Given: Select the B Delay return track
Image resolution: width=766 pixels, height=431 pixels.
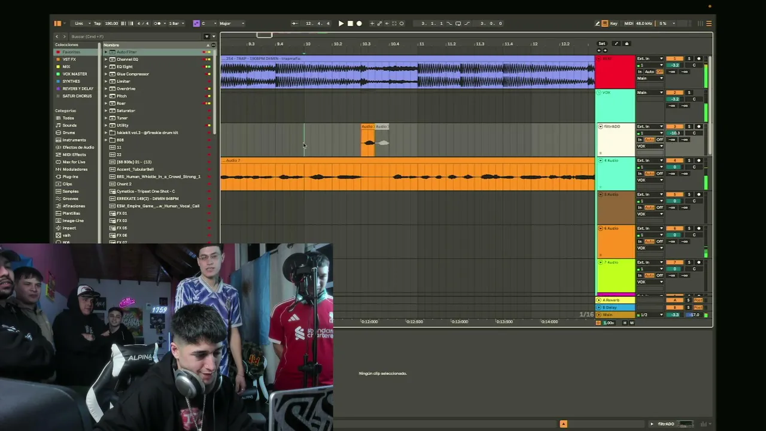Looking at the screenshot, I should tap(615, 308).
